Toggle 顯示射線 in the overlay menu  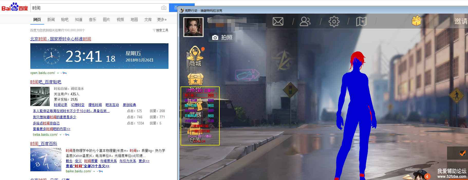[199, 100]
